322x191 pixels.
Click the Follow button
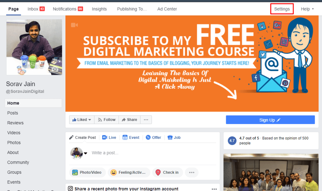(x=107, y=120)
